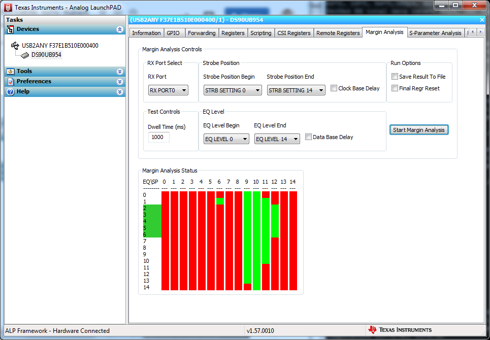Toggle Final Regr Reset checkbox
The image size is (490, 340).
395,88
